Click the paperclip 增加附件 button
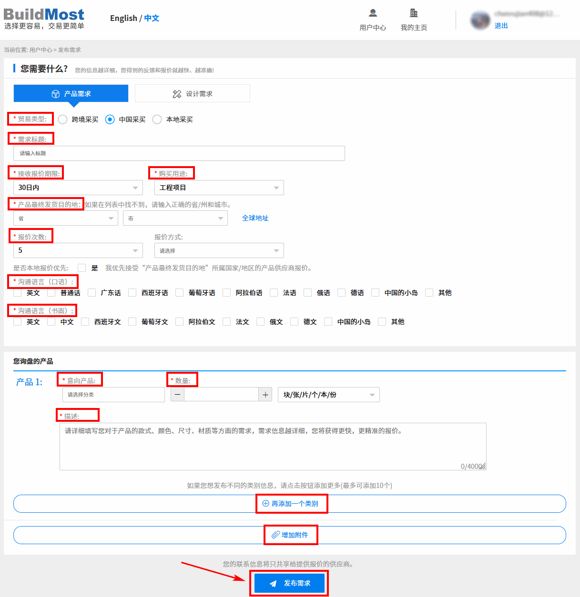 [x=290, y=535]
